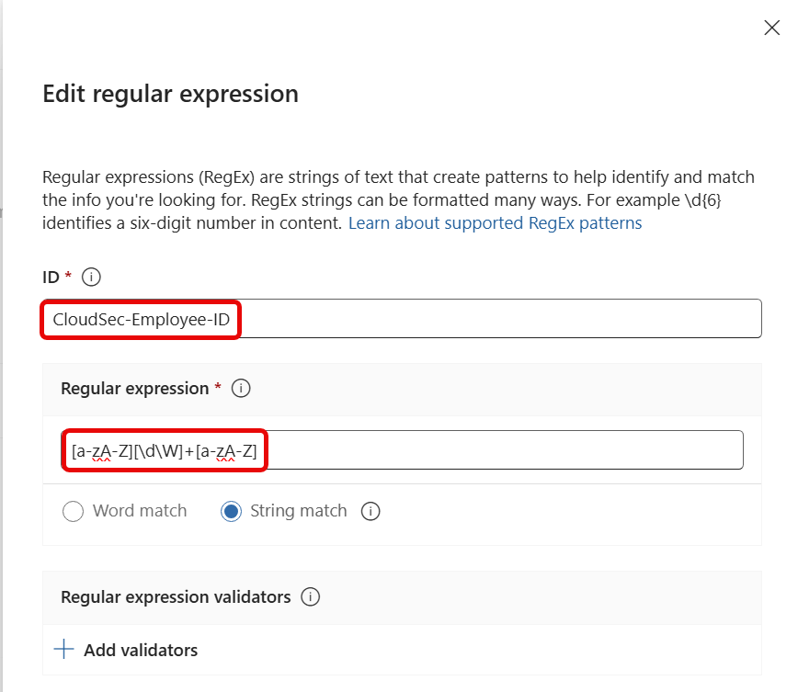
Task: Click the Regular expression validators section header
Action: click(x=175, y=597)
